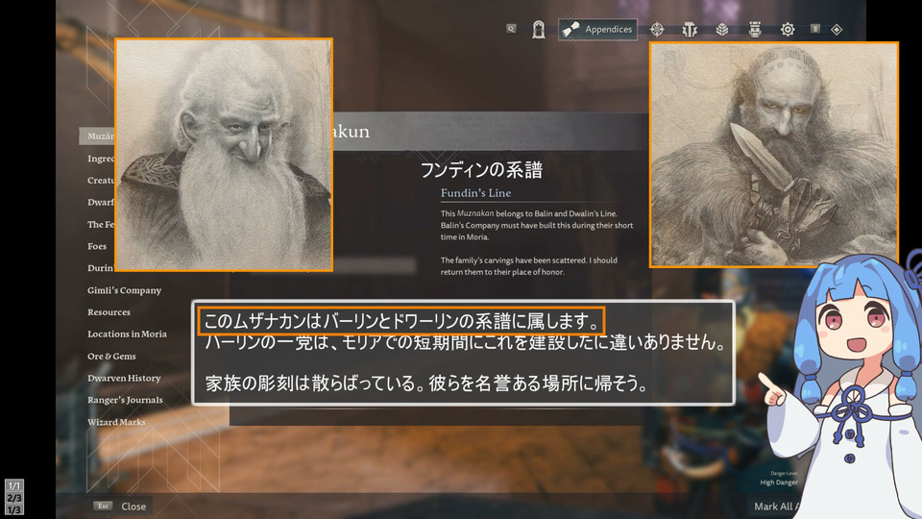Open the gear settings icon
This screenshot has height=519, width=922.
pos(788,30)
